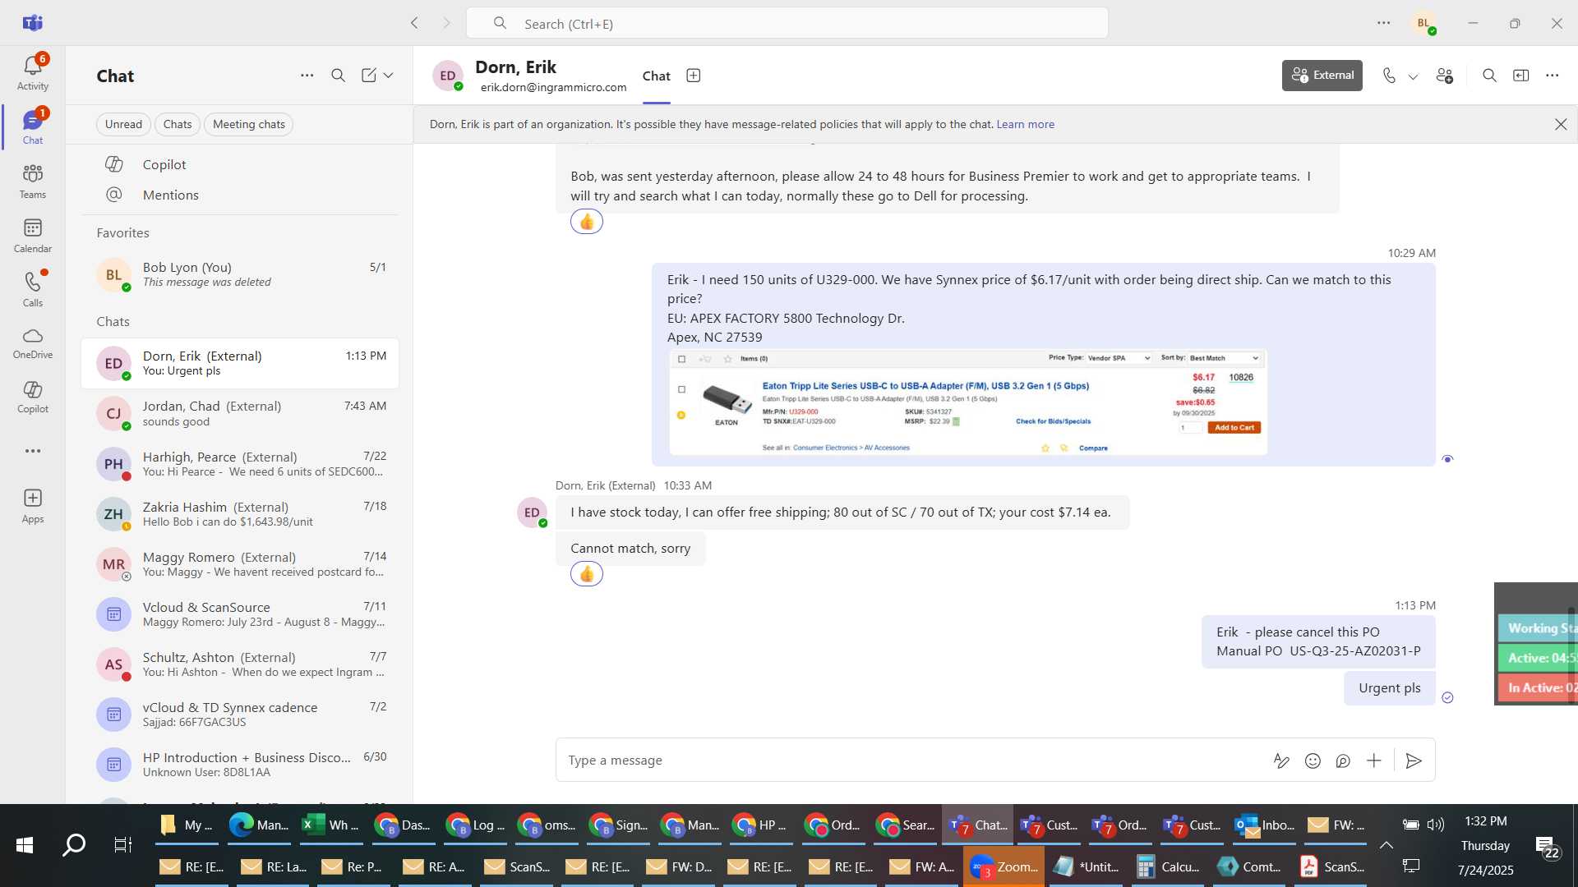The image size is (1578, 887).
Task: Open Schultz, Ashton chat
Action: (240, 664)
